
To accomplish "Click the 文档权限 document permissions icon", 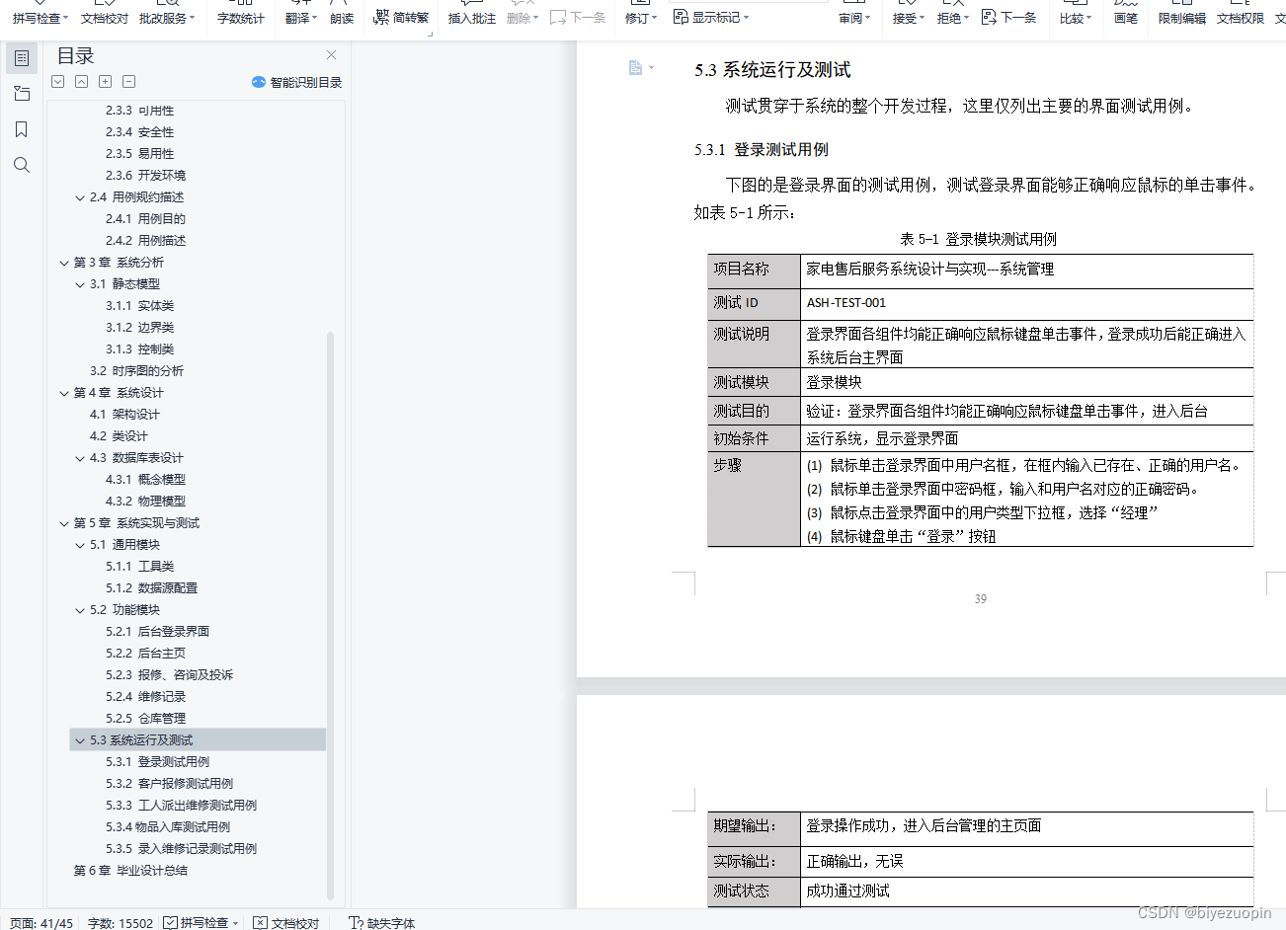I will tap(1239, 18).
